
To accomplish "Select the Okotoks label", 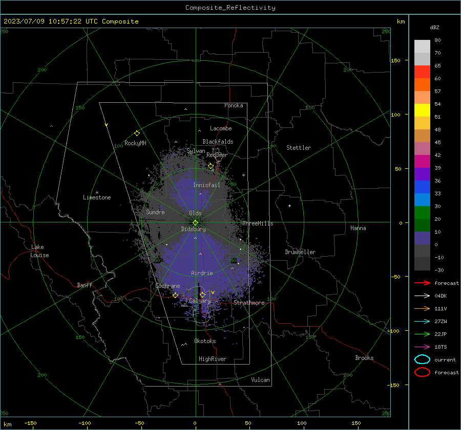I will (x=205, y=341).
